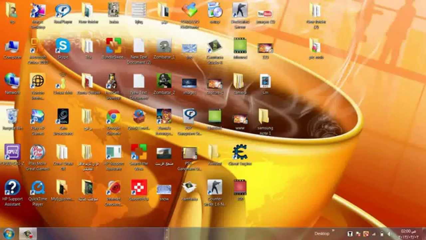Select the setup disc installer icon
This screenshot has height=240, width=426.
(215, 13)
